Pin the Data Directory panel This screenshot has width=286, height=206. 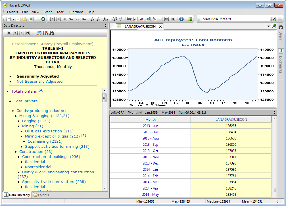click(x=105, y=26)
